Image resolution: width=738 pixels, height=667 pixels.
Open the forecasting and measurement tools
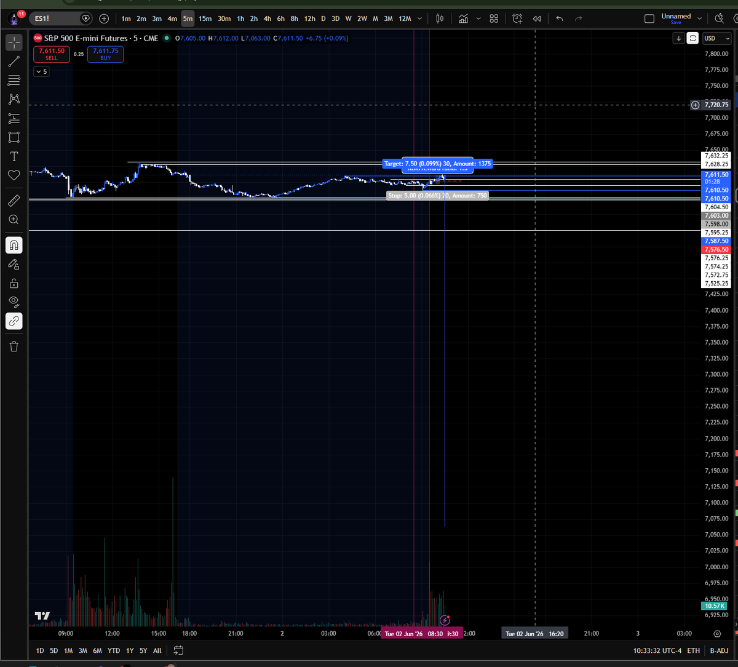(x=14, y=118)
